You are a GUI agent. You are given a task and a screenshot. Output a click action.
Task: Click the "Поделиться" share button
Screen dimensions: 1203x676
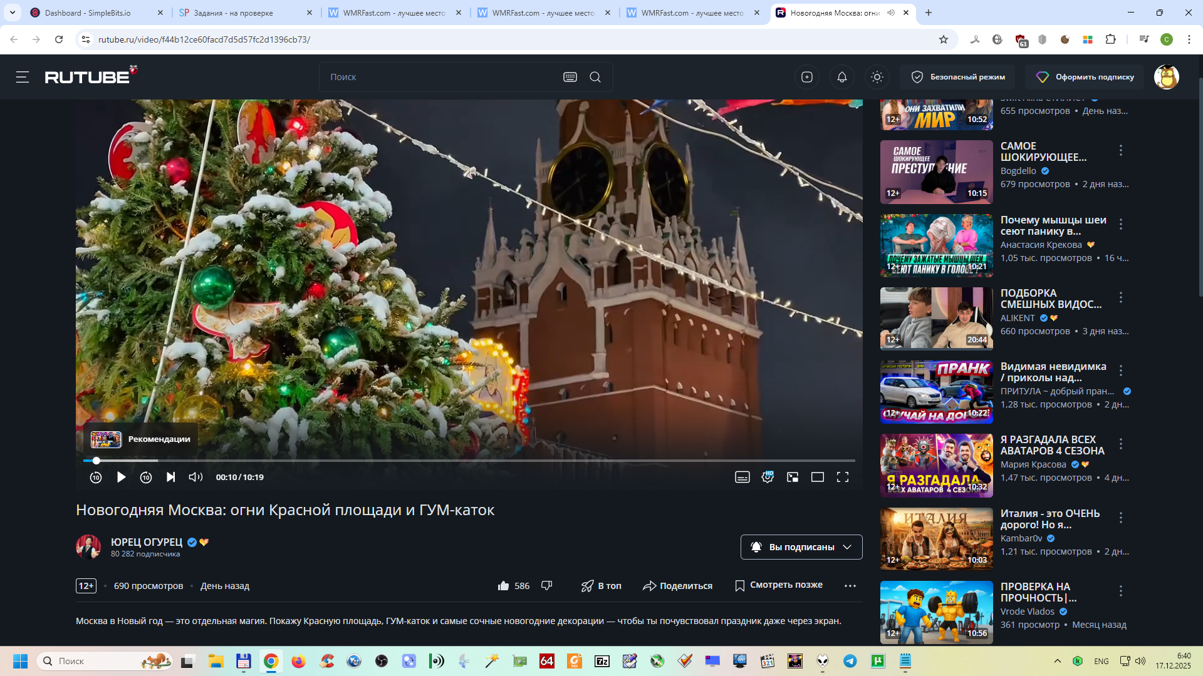click(x=678, y=586)
